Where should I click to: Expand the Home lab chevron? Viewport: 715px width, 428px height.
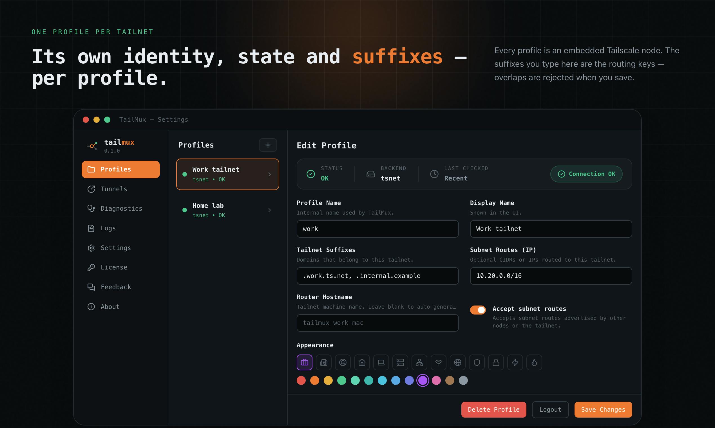tap(269, 210)
